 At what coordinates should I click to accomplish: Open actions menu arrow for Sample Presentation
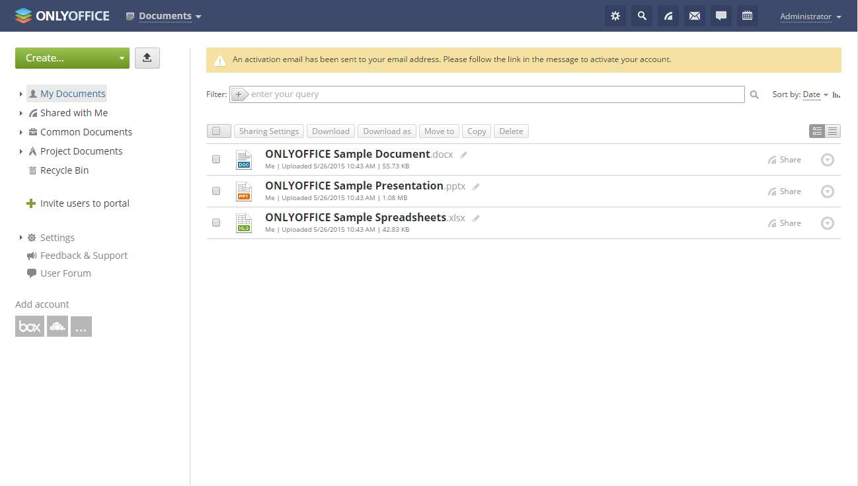tap(828, 191)
